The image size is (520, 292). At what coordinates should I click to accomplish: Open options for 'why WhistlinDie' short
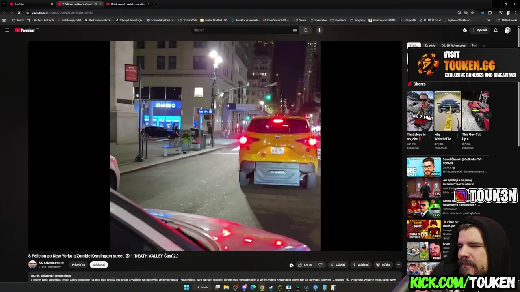pyautogui.click(x=457, y=136)
